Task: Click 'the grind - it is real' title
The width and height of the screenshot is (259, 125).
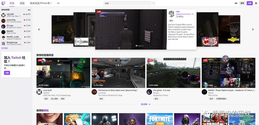Action: [x=161, y=90]
